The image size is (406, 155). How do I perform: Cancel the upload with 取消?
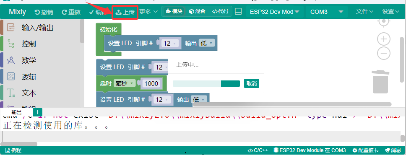point(251,84)
